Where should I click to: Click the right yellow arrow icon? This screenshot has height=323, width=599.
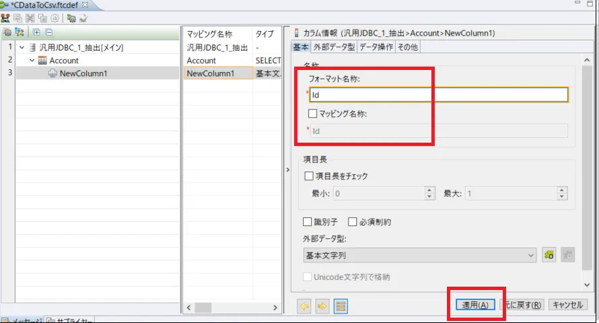[322, 306]
